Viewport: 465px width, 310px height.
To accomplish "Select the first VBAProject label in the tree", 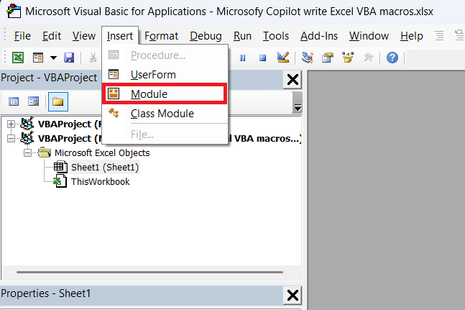I will (70, 124).
